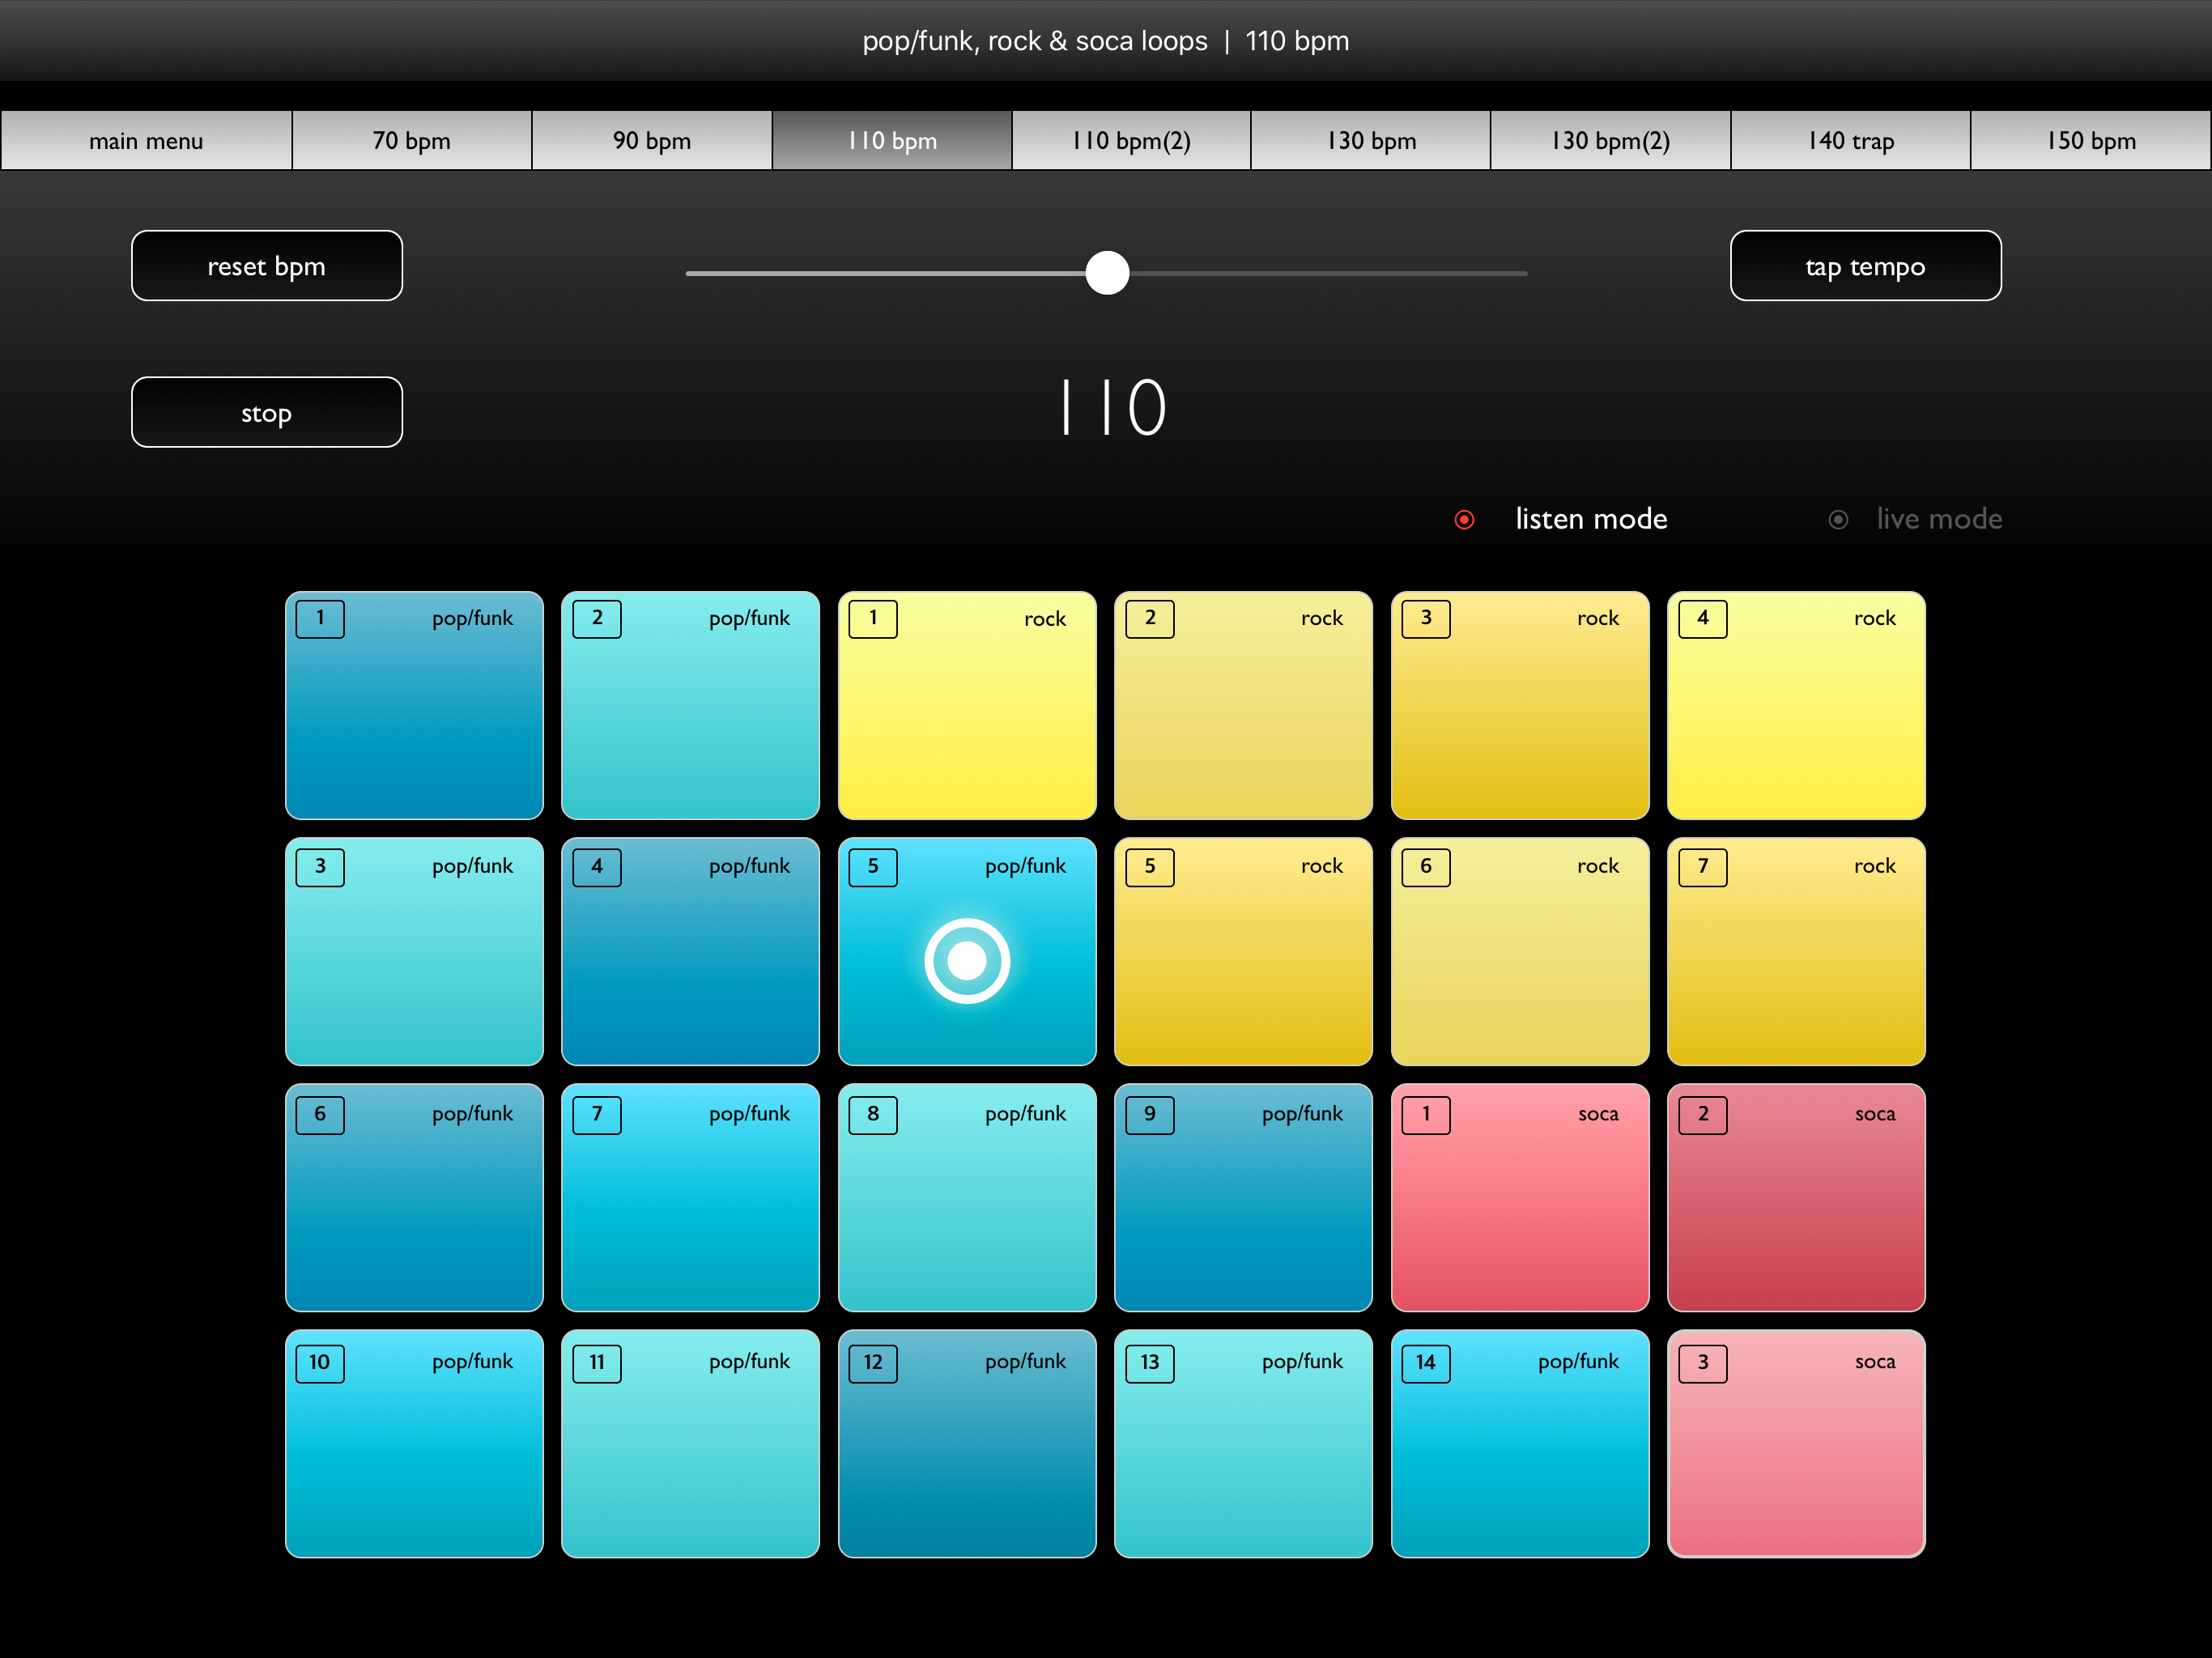Trigger rock loop pad 1
2212x1658 pixels.
coord(967,705)
